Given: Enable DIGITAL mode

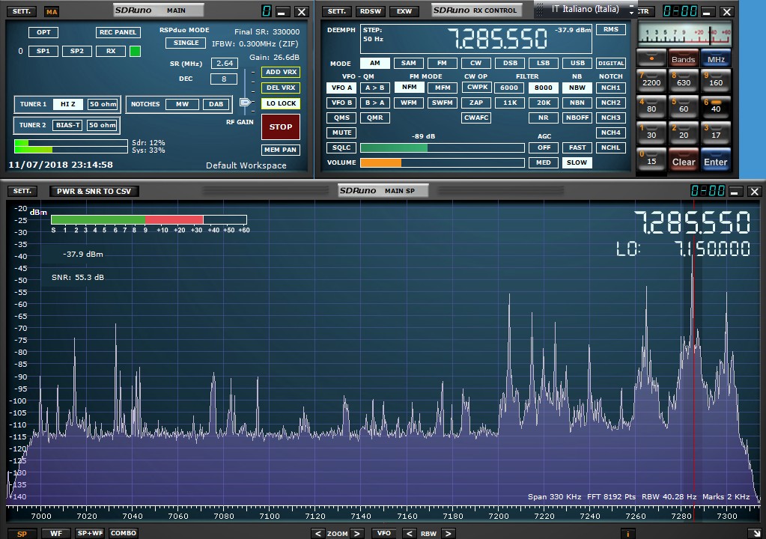Looking at the screenshot, I should [x=611, y=63].
